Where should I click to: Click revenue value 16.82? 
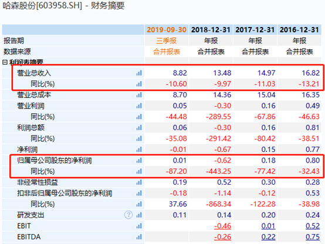coord(311,73)
